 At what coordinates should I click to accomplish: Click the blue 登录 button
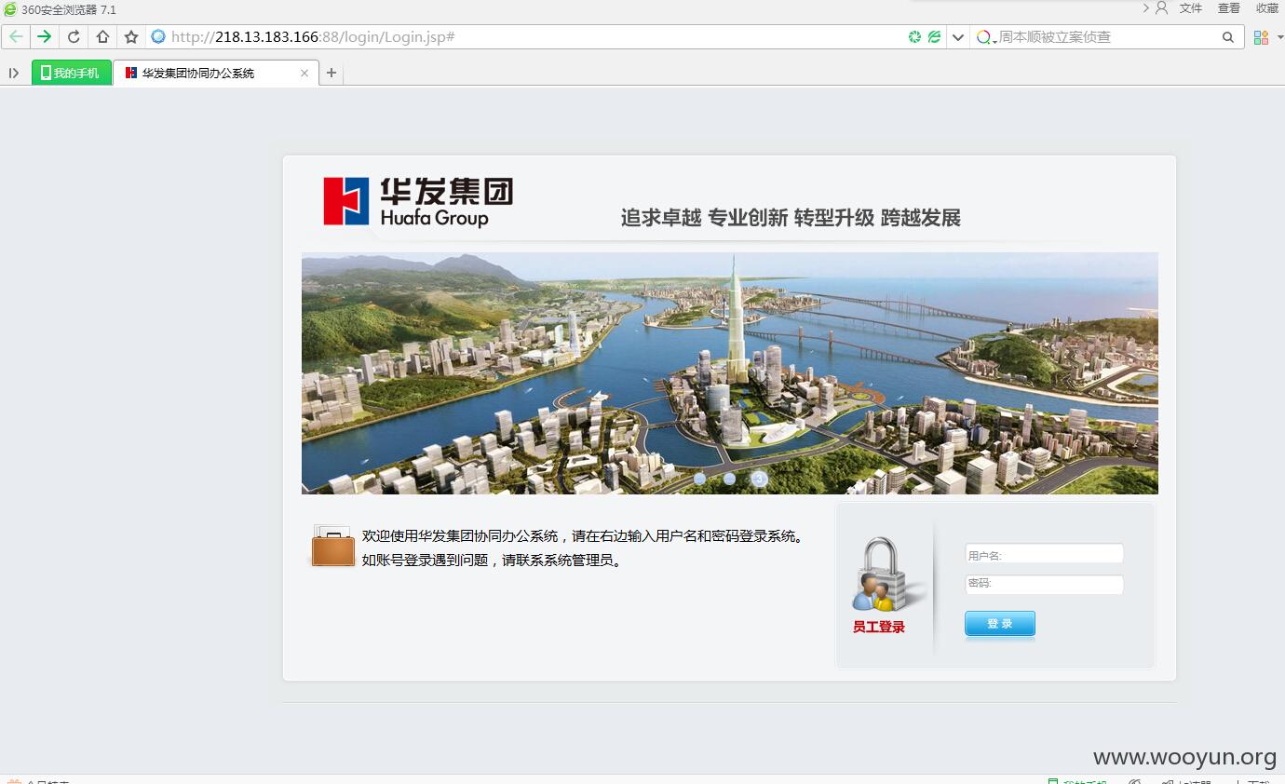[1000, 624]
